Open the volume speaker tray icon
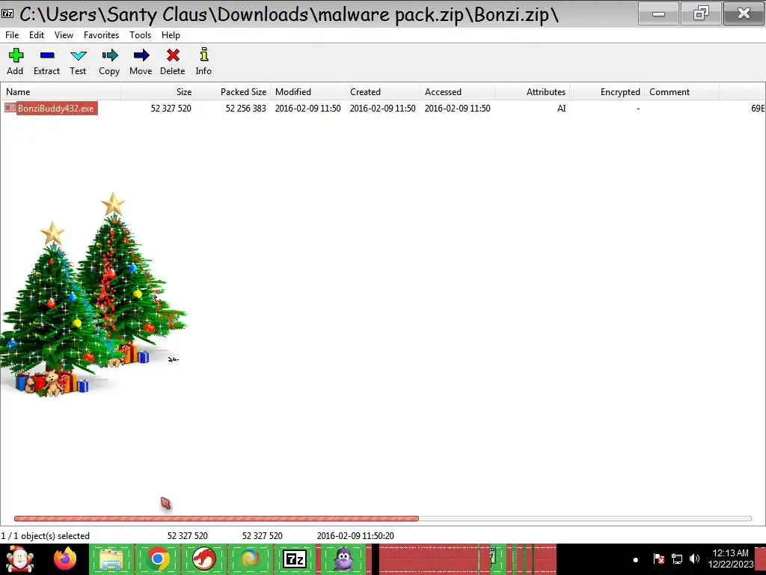This screenshot has height=575, width=766. [694, 559]
